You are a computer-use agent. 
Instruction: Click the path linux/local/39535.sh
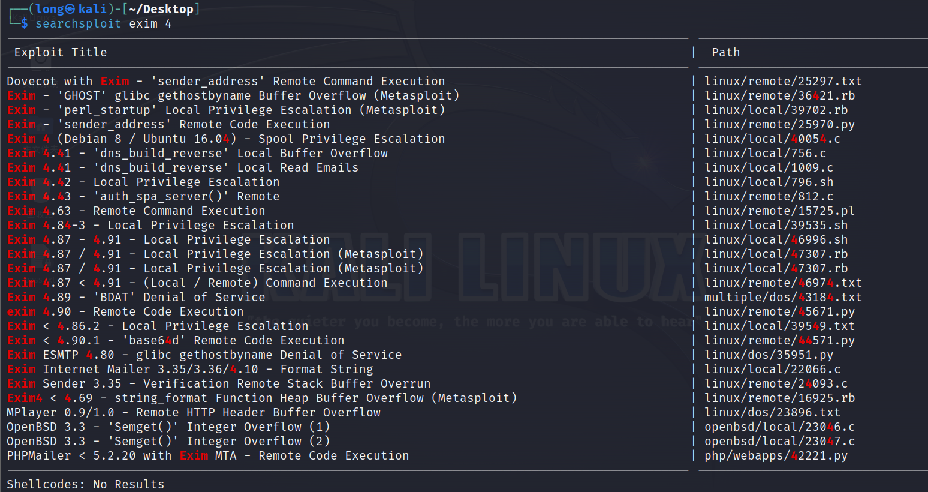click(x=776, y=225)
